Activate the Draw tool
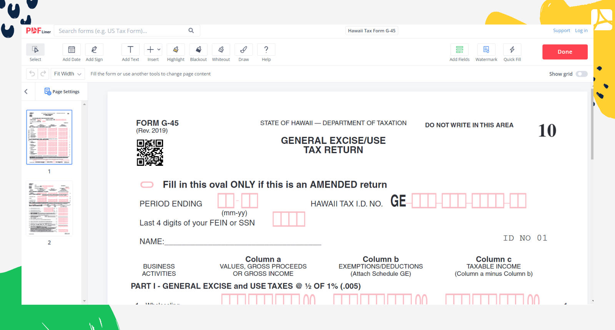This screenshot has width=615, height=330. pos(244,53)
